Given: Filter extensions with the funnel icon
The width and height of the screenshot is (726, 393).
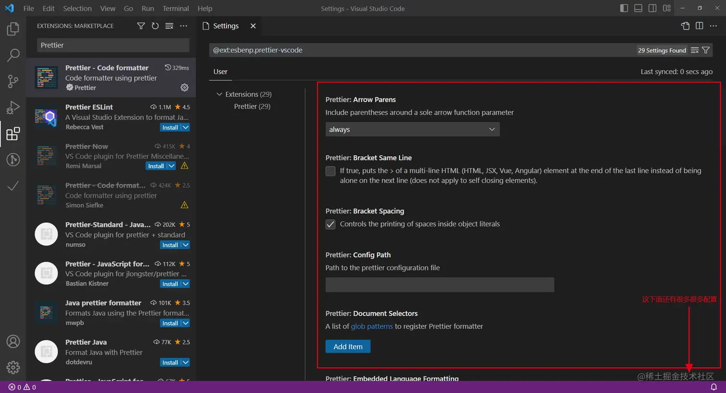Looking at the screenshot, I should click(x=141, y=26).
